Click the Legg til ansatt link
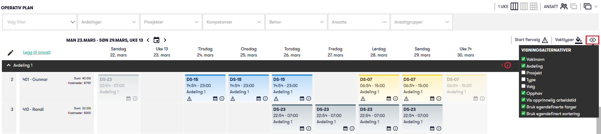 click(37, 52)
